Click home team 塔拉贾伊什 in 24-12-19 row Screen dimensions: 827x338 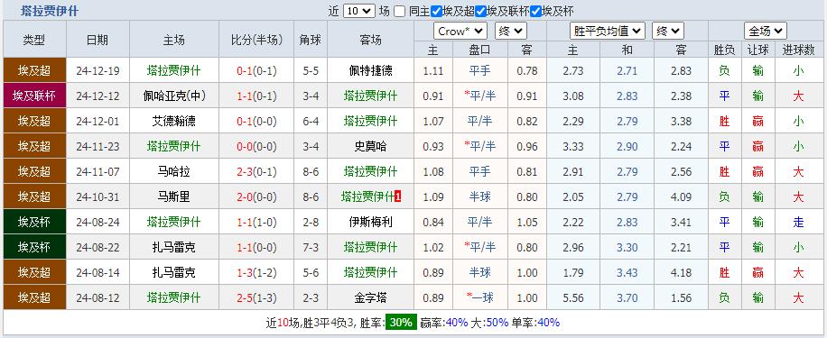174,70
